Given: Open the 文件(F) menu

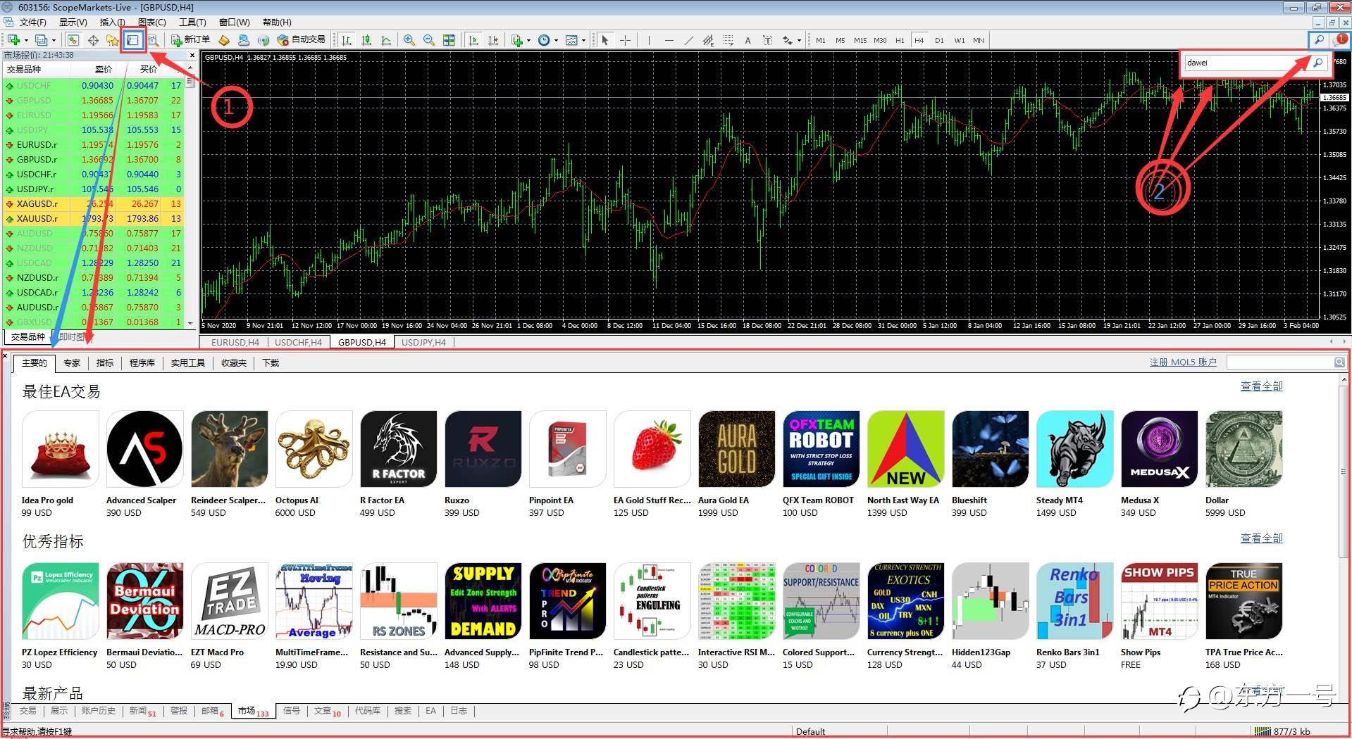Looking at the screenshot, I should (32, 23).
